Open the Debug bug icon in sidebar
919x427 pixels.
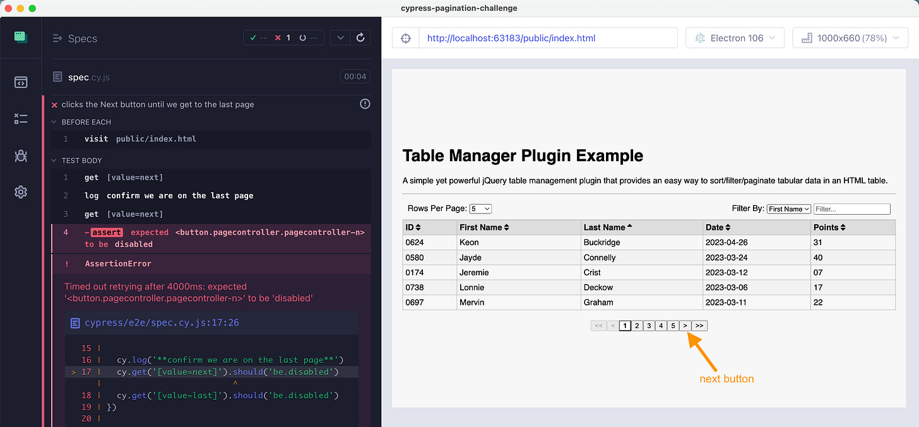click(21, 156)
